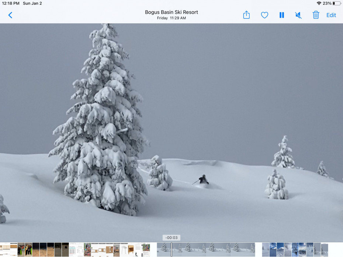Image resolution: width=343 pixels, height=257 pixels.
Task: Open the spreadsheet screenshot thumbnail
Action: click(72, 250)
